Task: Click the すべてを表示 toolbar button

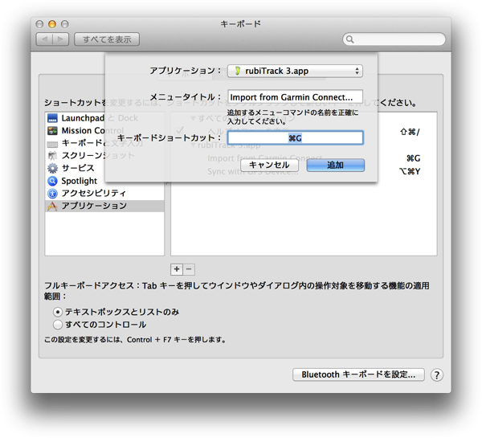Action: pyautogui.click(x=107, y=39)
